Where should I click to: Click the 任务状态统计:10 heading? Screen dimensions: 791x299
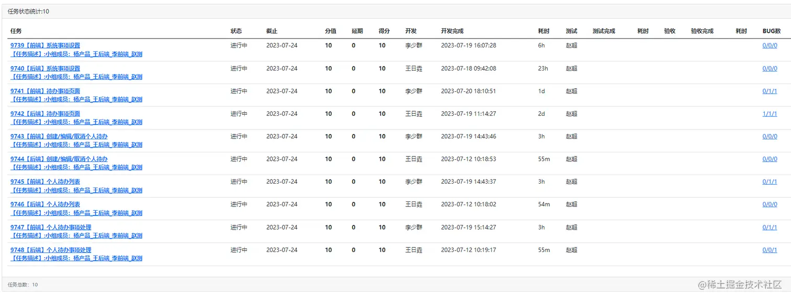pos(28,11)
